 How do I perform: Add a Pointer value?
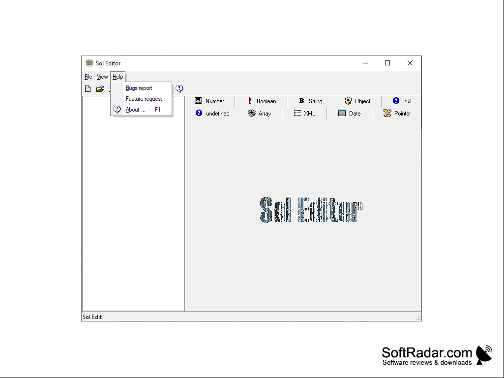[x=397, y=113]
